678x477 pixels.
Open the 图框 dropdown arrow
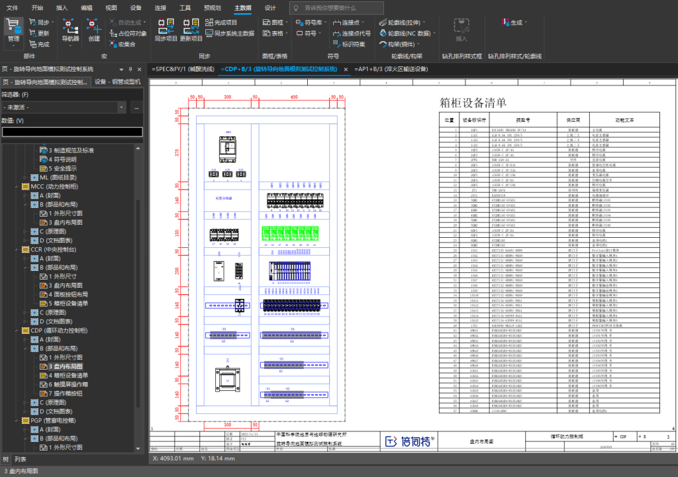pyautogui.click(x=287, y=22)
